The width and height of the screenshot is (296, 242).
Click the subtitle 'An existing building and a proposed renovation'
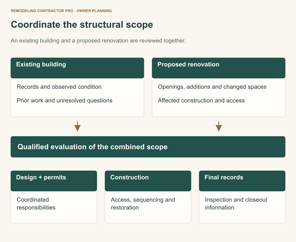(x=98, y=41)
